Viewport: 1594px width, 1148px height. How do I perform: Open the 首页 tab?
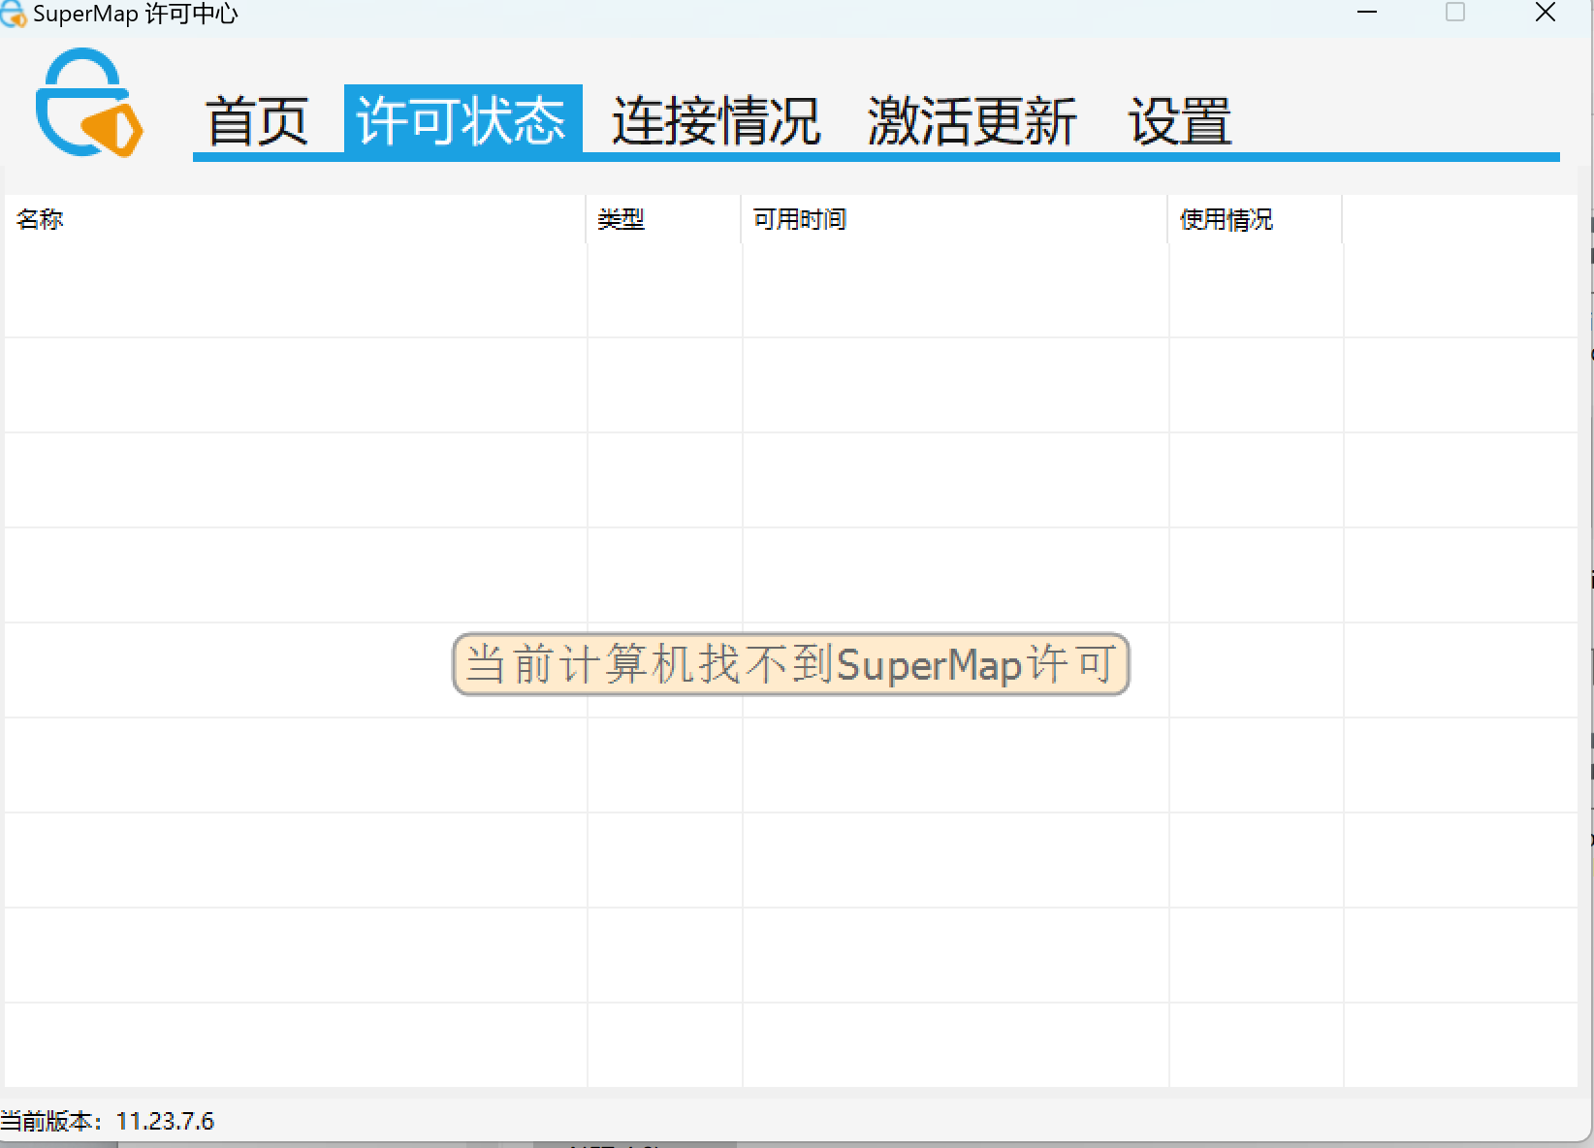pos(258,121)
